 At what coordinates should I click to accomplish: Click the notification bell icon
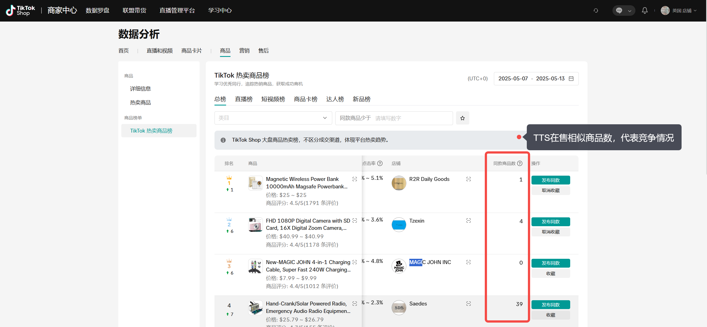[x=645, y=10]
